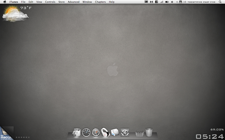Click the 73°F temperature readout
Image resolution: width=225 pixels, height=140 pixels.
point(26,8)
